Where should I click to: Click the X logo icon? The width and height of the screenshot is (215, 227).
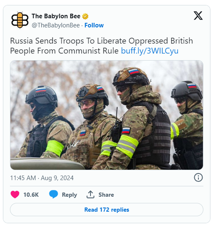click(x=198, y=15)
